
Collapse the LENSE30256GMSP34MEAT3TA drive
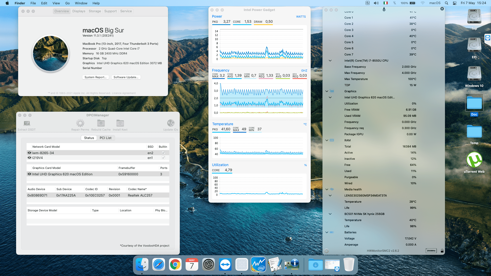(330, 195)
